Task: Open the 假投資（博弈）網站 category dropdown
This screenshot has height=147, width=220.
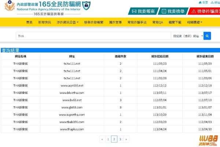Action: [x=187, y=36]
